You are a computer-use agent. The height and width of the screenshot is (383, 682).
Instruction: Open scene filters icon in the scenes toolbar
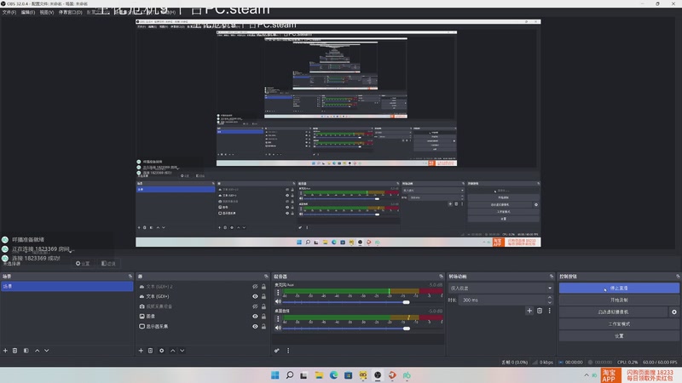[26, 351]
